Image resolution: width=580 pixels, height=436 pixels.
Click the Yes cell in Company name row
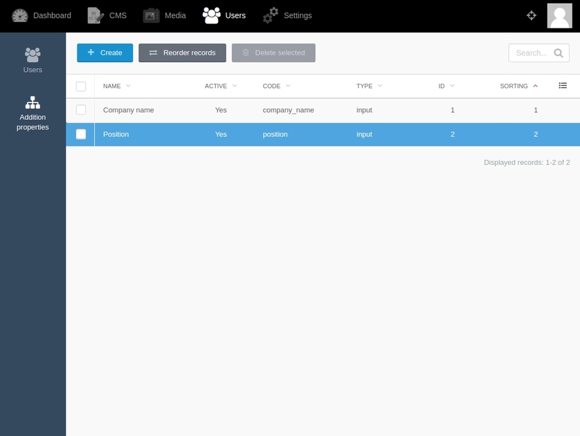(x=221, y=110)
